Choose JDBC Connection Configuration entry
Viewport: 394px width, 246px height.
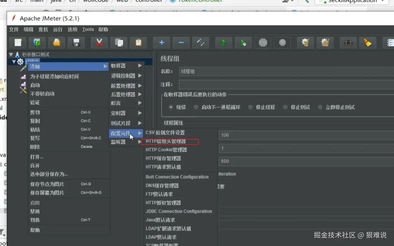click(179, 211)
